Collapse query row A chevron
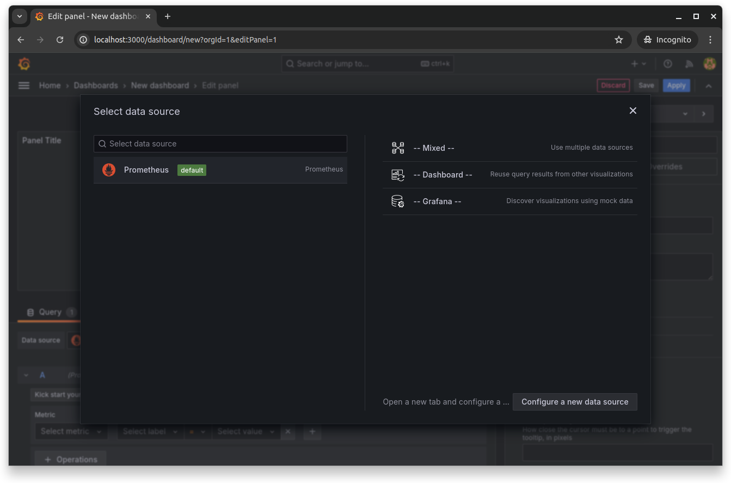The image size is (731, 483). click(x=26, y=375)
